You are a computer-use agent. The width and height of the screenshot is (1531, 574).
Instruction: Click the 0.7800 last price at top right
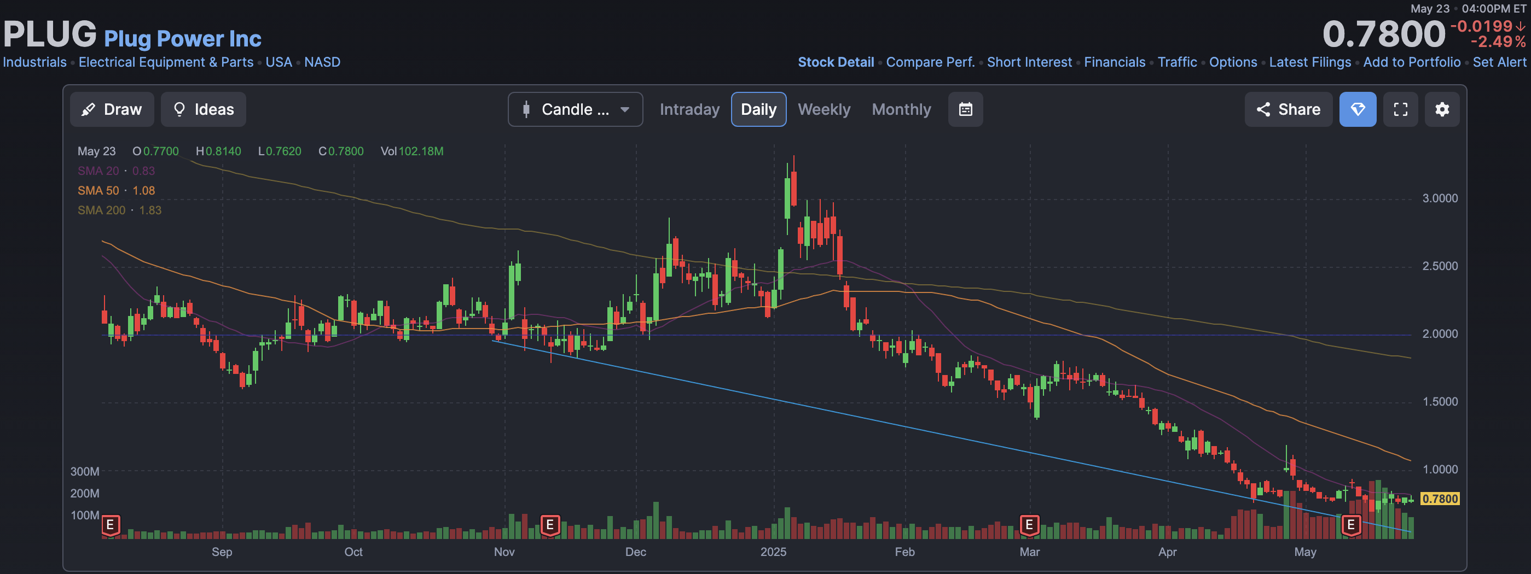1384,34
